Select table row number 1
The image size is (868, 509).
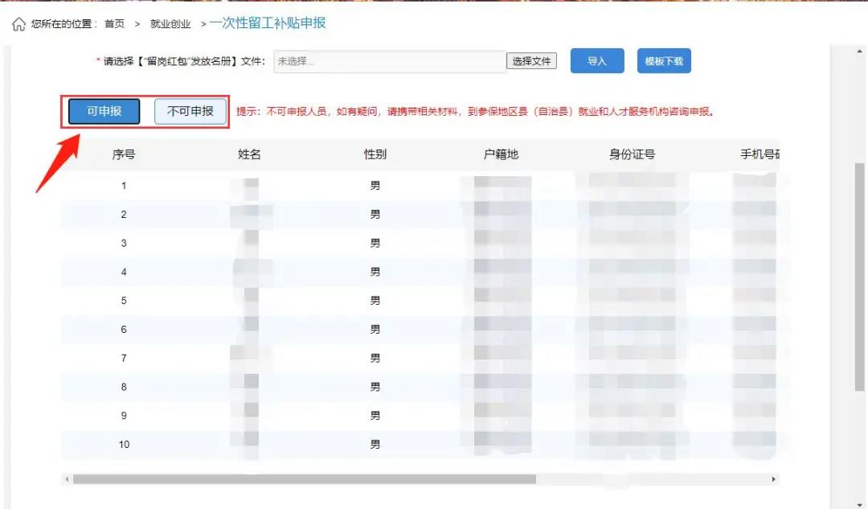point(124,186)
